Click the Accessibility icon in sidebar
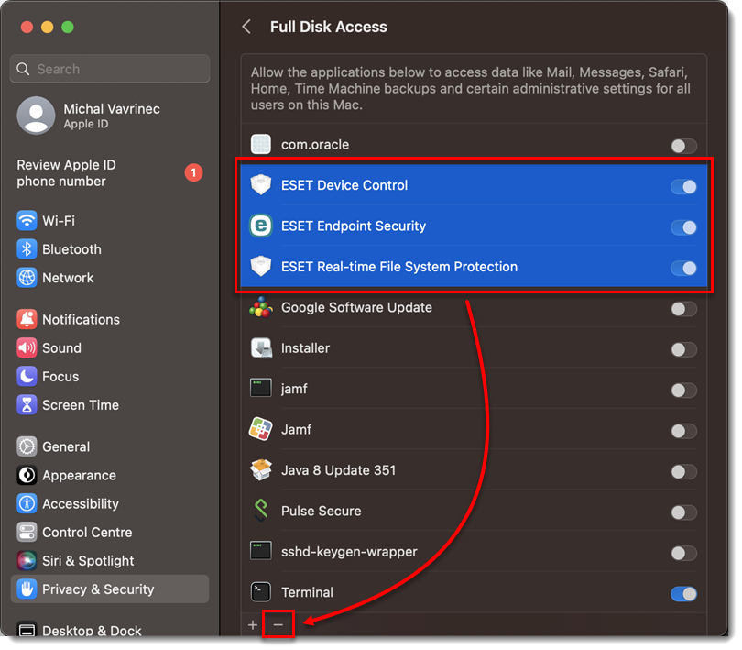The height and width of the screenshot is (650, 742). click(27, 503)
